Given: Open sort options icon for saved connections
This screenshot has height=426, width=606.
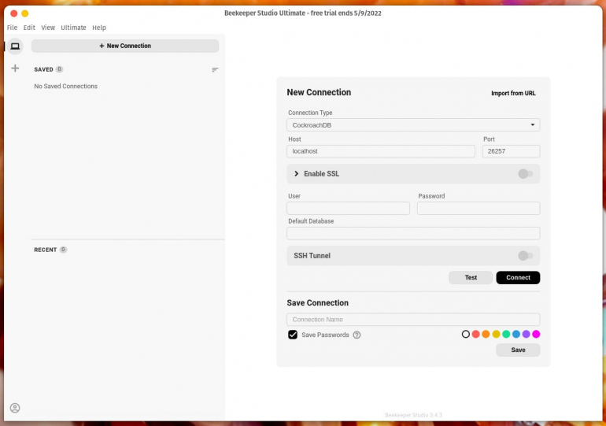Looking at the screenshot, I should pos(215,69).
